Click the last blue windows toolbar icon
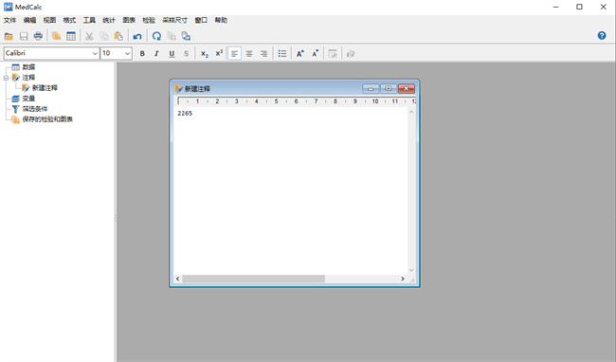Image resolution: width=616 pixels, height=362 pixels. pos(186,36)
